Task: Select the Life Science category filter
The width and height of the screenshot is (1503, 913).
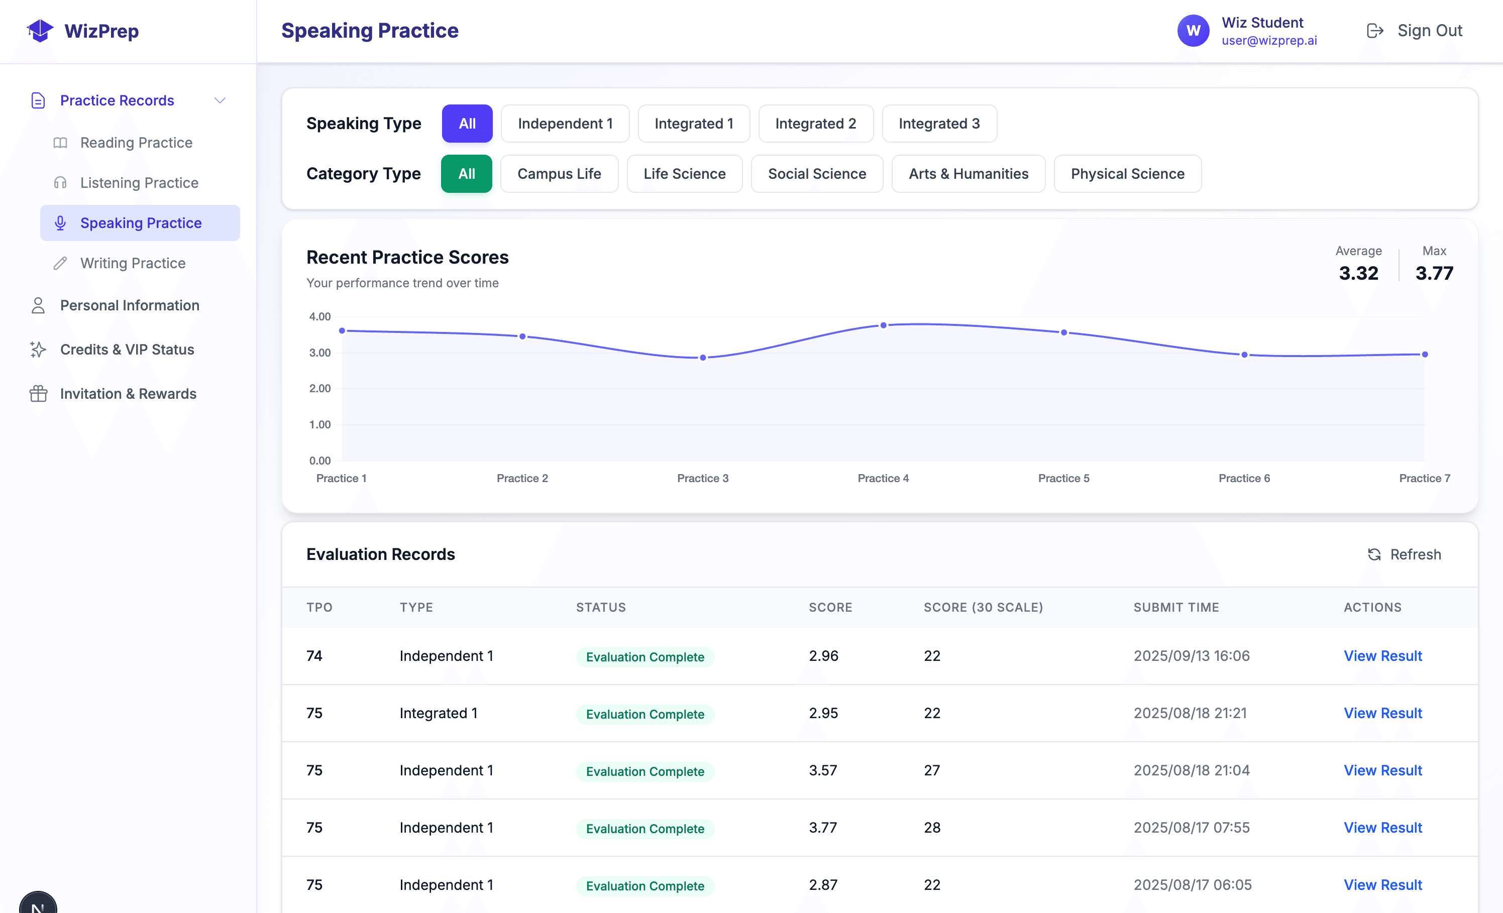Action: click(x=684, y=174)
